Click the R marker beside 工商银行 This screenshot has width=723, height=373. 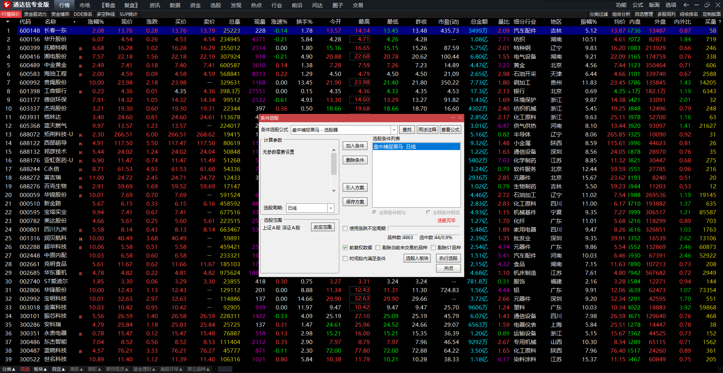81,92
